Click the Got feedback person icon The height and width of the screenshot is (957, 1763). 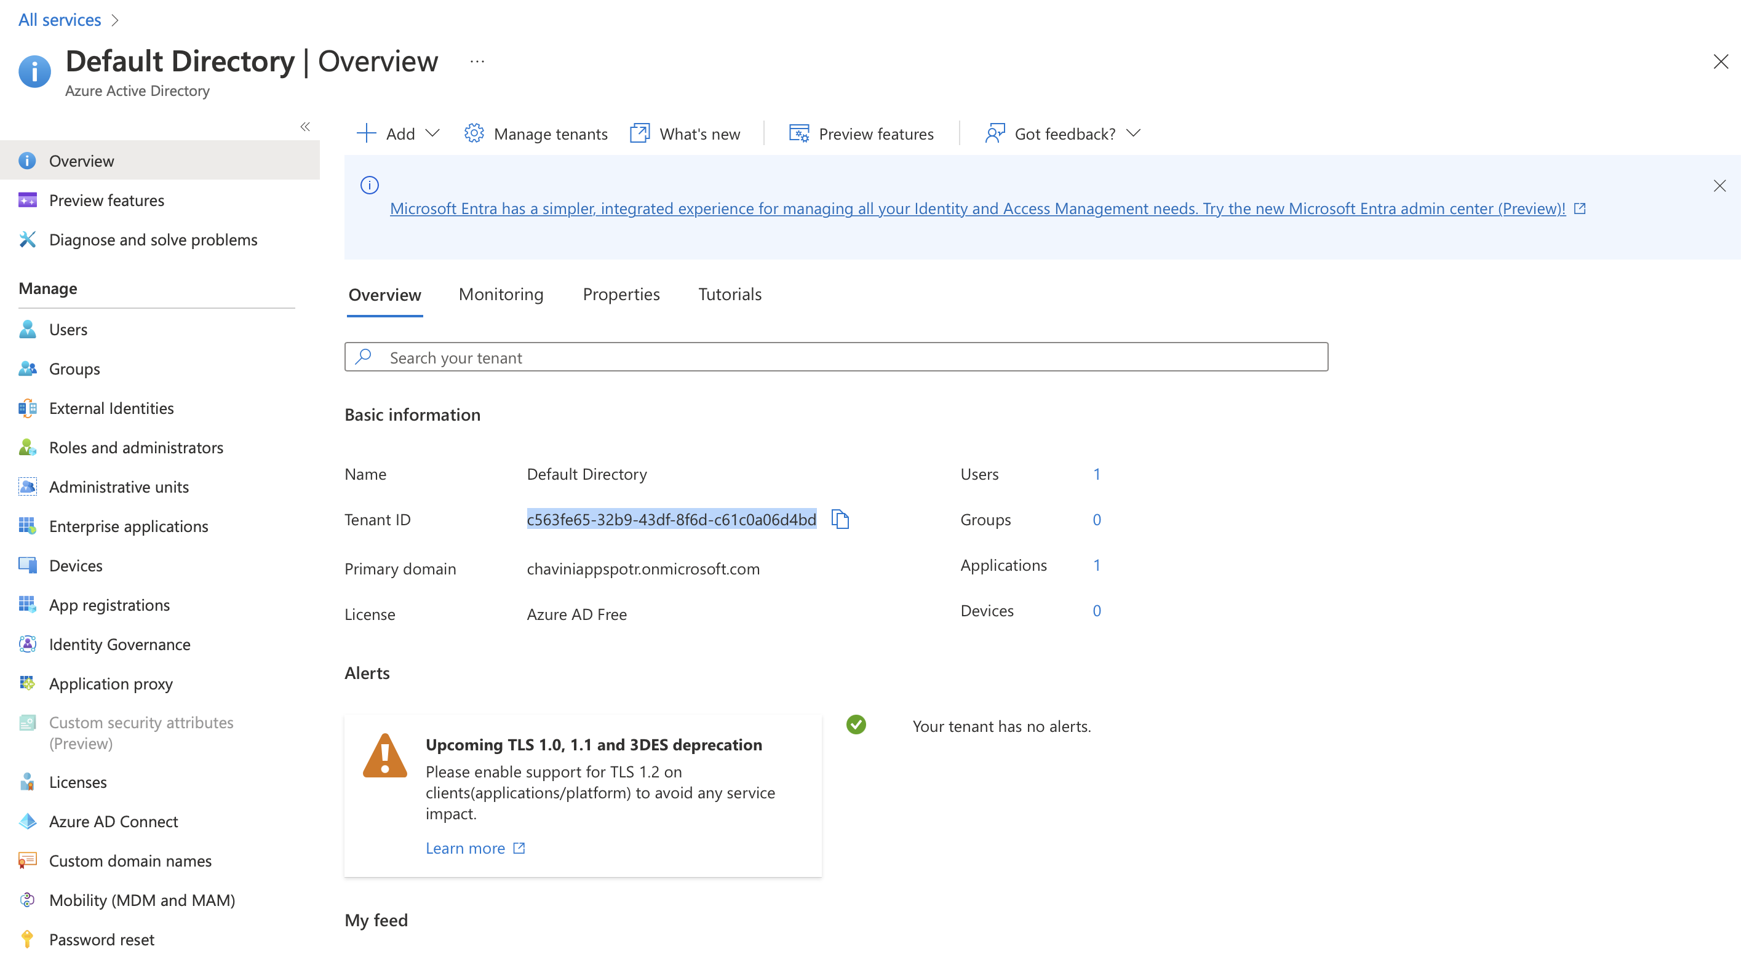pos(995,133)
